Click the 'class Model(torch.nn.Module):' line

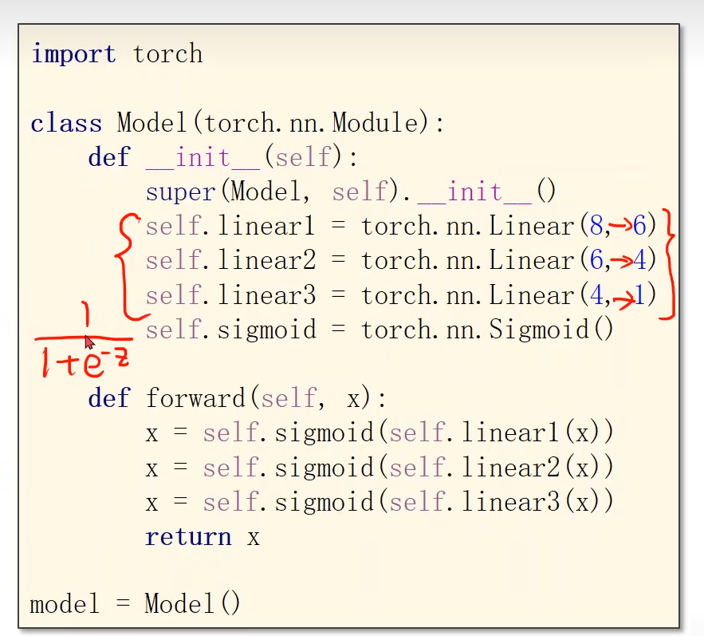[x=238, y=123]
